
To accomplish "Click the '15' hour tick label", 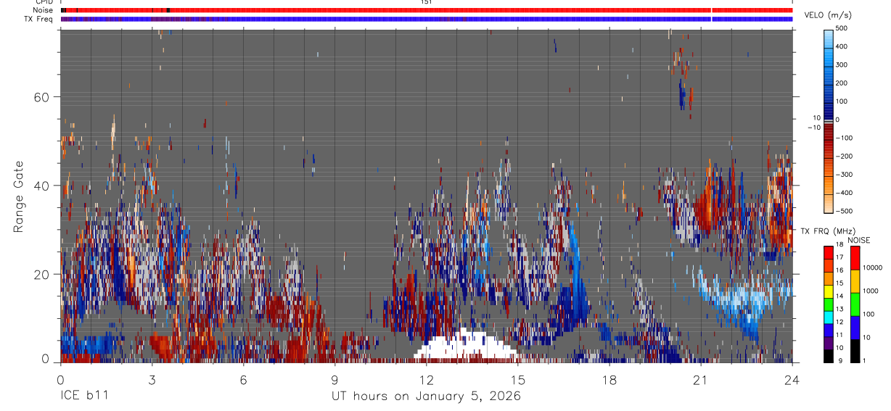I will pyautogui.click(x=517, y=379).
